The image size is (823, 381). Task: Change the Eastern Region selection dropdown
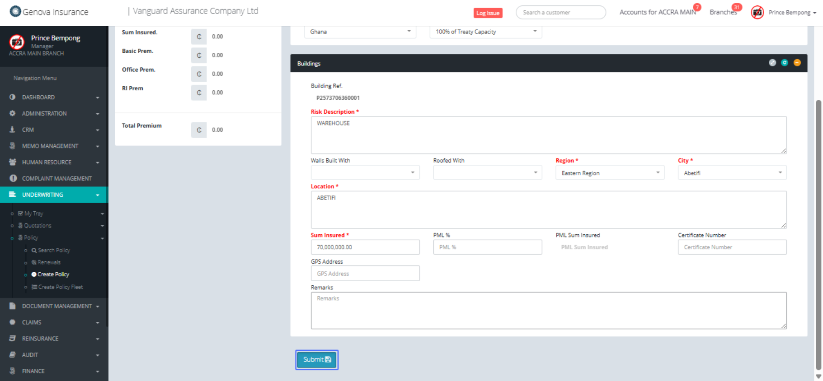click(x=610, y=173)
